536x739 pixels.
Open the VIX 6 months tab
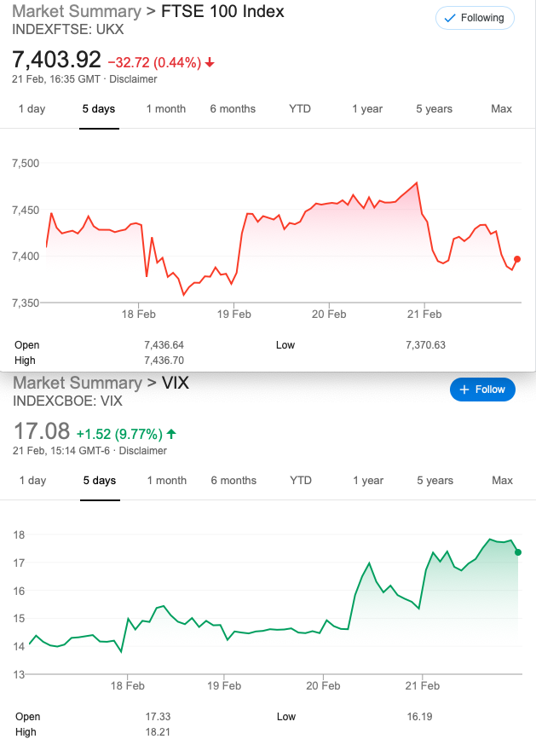click(x=233, y=481)
